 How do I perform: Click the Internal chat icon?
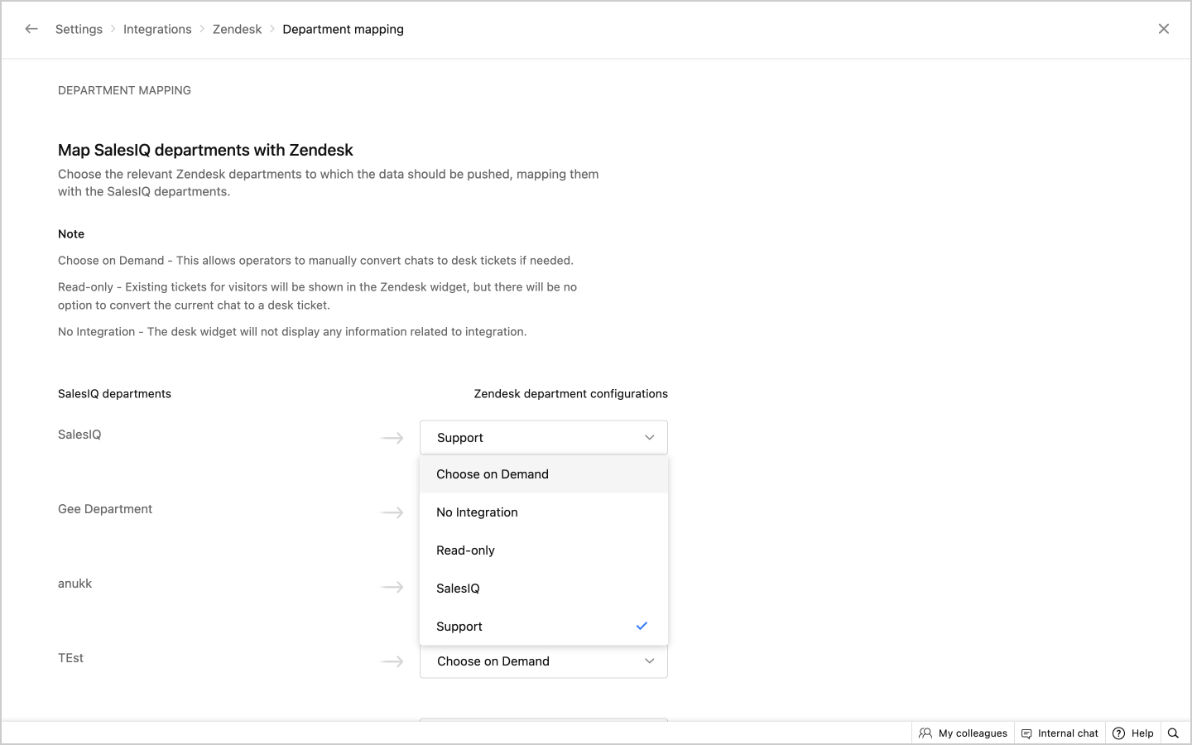pyautogui.click(x=1026, y=733)
